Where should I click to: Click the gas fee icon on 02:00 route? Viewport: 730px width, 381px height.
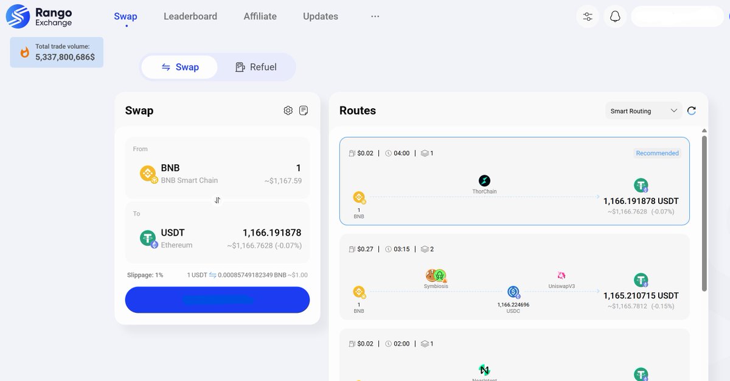point(352,344)
